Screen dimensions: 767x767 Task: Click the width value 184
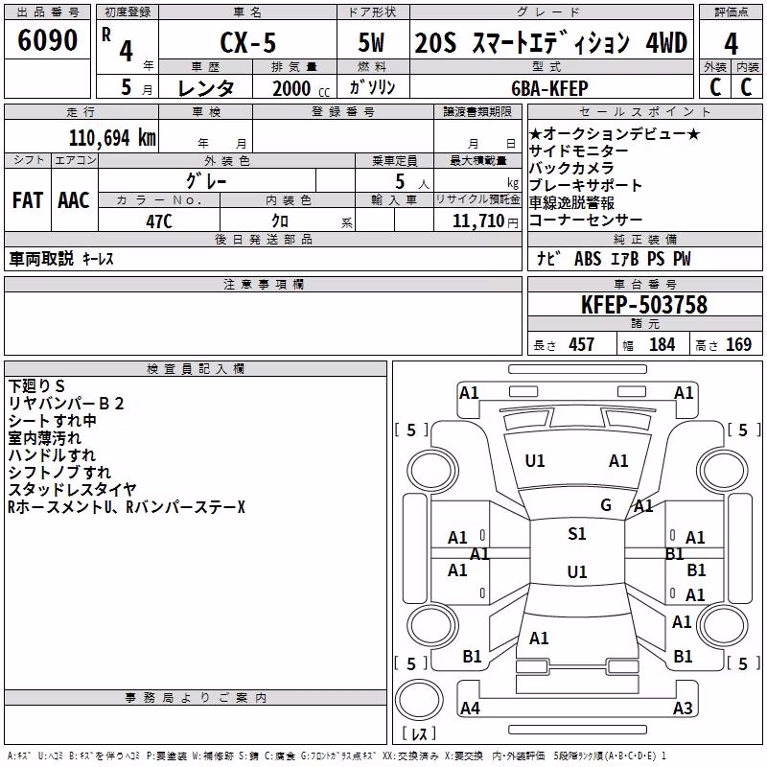[x=662, y=344]
